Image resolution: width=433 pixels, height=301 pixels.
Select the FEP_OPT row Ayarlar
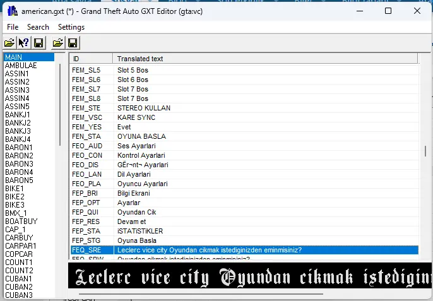[244, 203]
